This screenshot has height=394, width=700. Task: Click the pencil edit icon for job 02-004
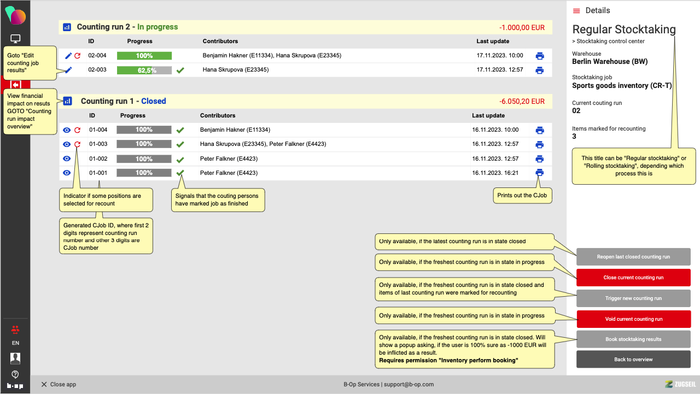click(68, 56)
